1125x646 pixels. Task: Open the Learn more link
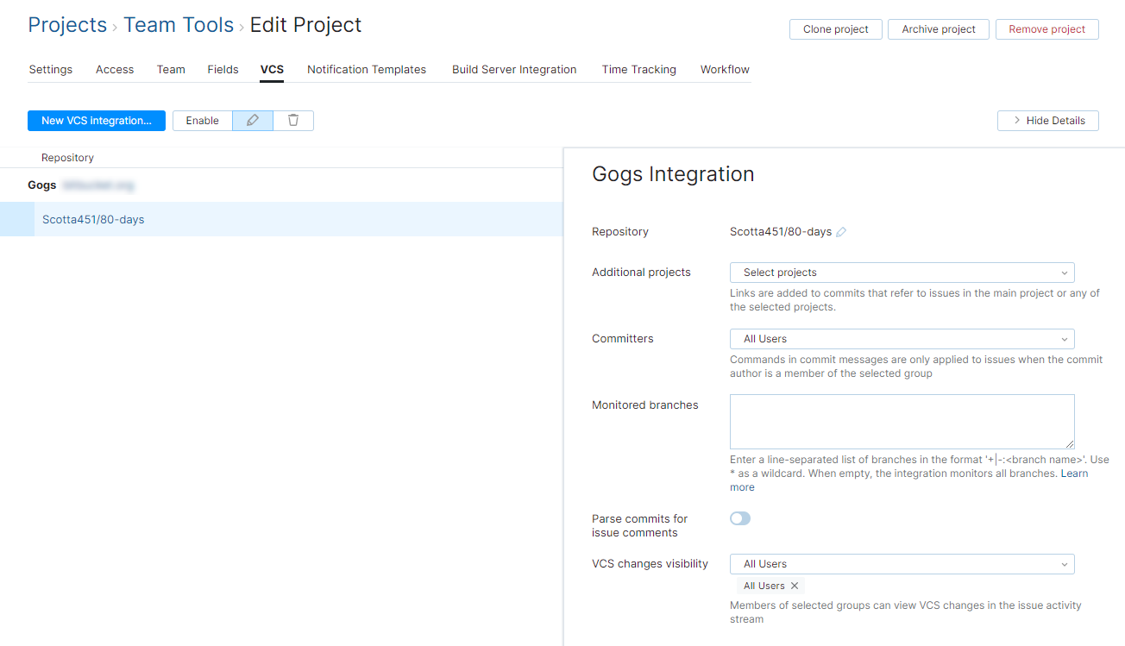[x=1074, y=473]
